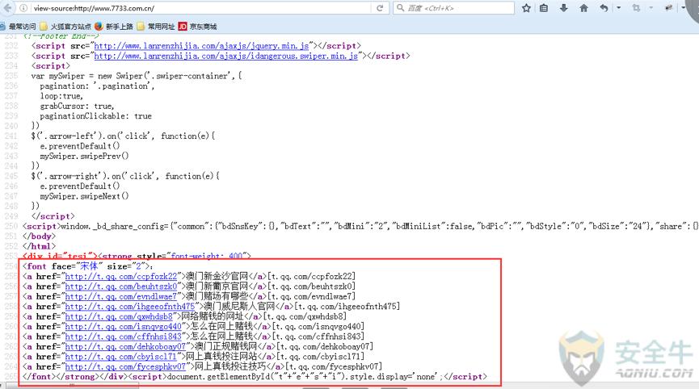The width and height of the screenshot is (699, 389).
Task: Click the closing </html> tag line
Action: pyautogui.click(x=40, y=246)
